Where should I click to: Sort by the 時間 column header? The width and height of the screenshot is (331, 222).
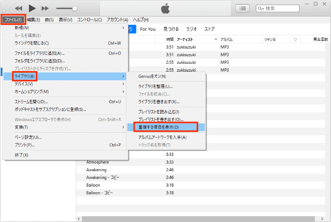pyautogui.click(x=165, y=39)
